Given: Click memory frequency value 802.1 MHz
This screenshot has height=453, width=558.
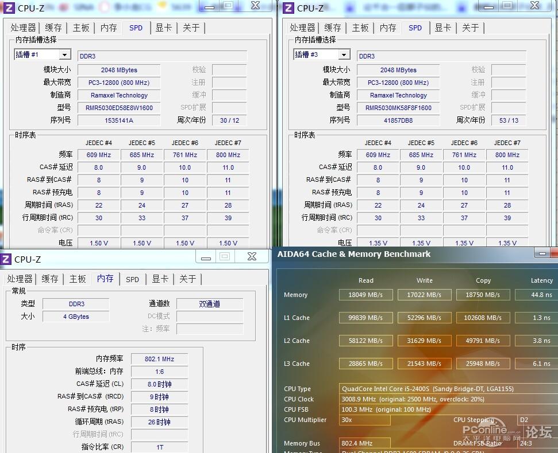Looking at the screenshot, I should point(159,359).
